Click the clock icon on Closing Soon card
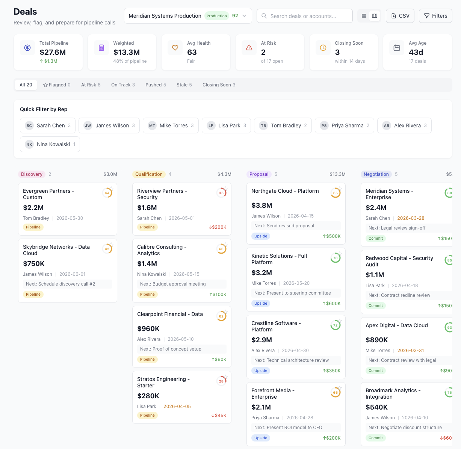 pyautogui.click(x=323, y=47)
